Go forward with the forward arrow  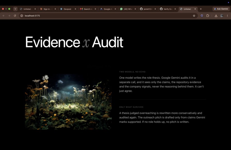9,16
